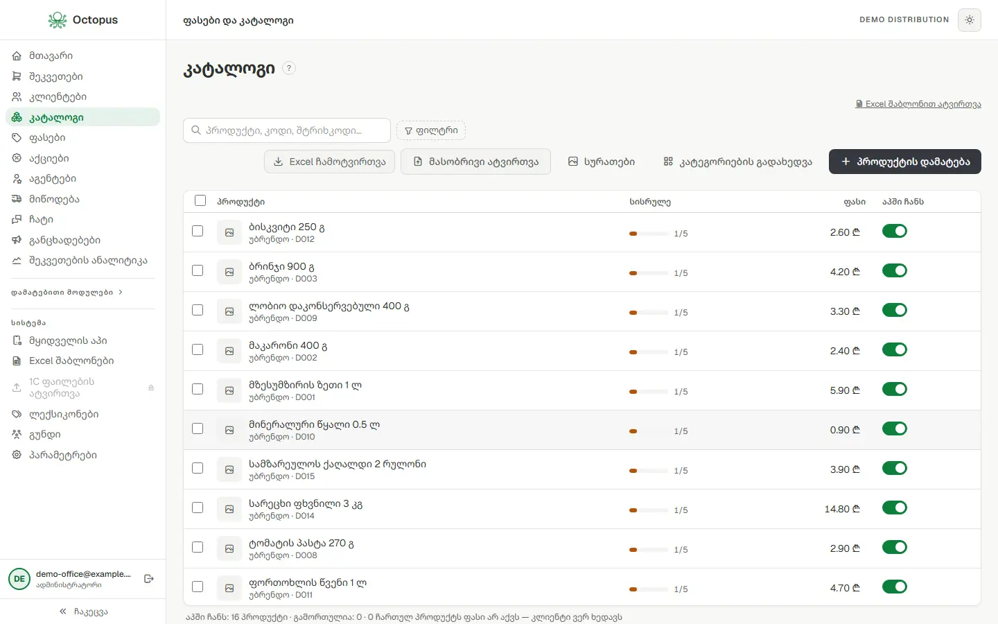Screen dimensions: 998x624
Task: Click image icon for ტომატის პასტა 270 გ
Action: [x=229, y=549]
